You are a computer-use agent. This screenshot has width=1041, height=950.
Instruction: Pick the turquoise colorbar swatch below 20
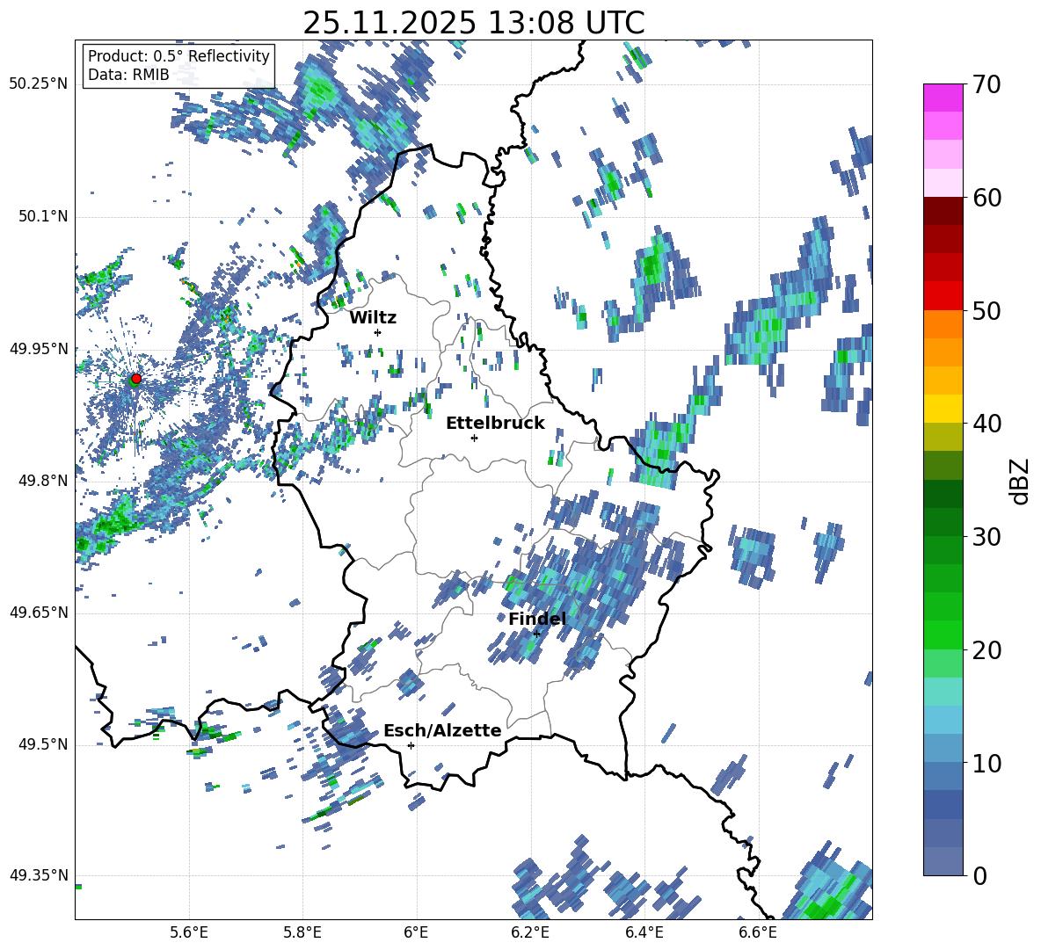(x=943, y=692)
